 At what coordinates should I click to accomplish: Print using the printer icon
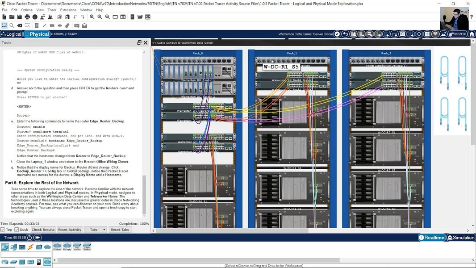tap(27, 17)
